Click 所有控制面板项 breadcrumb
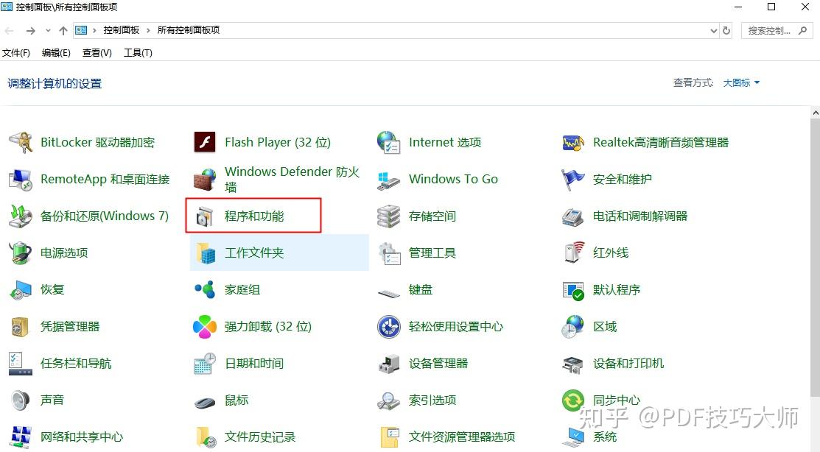Viewport: 820px width, 452px height. point(189,30)
